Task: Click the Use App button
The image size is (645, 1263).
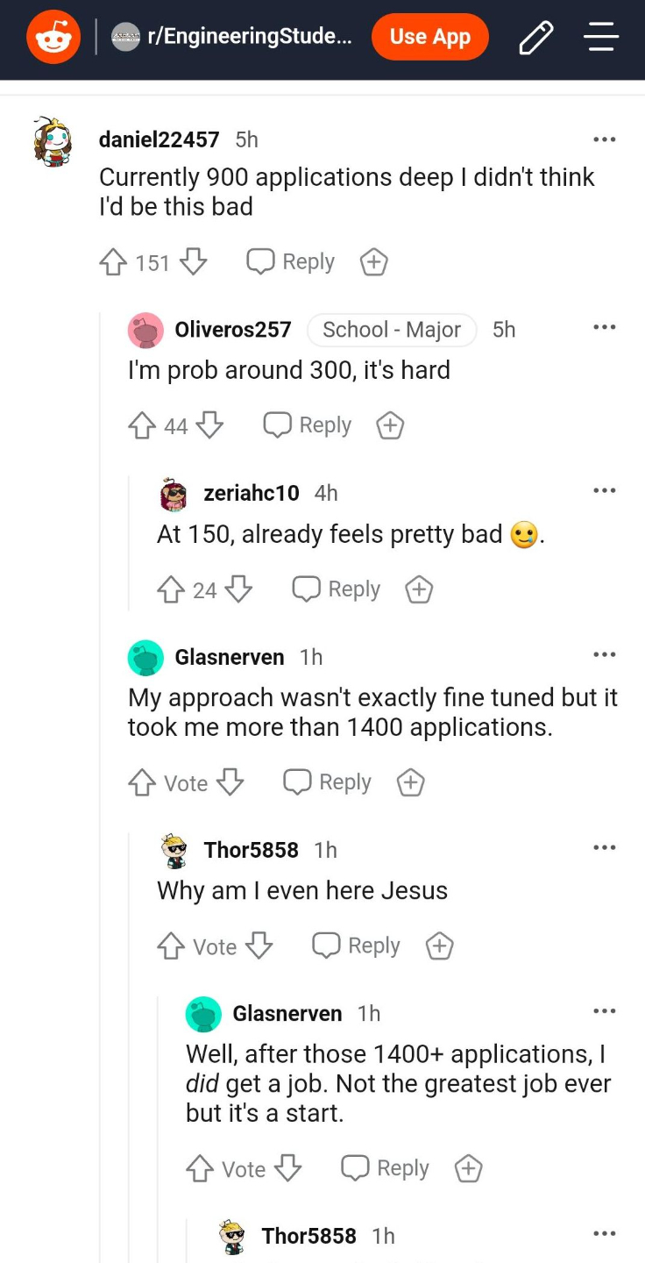Action: tap(430, 37)
